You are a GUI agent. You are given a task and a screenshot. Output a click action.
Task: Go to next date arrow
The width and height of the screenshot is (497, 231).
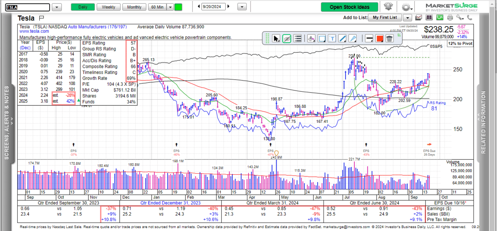coord(228,7)
